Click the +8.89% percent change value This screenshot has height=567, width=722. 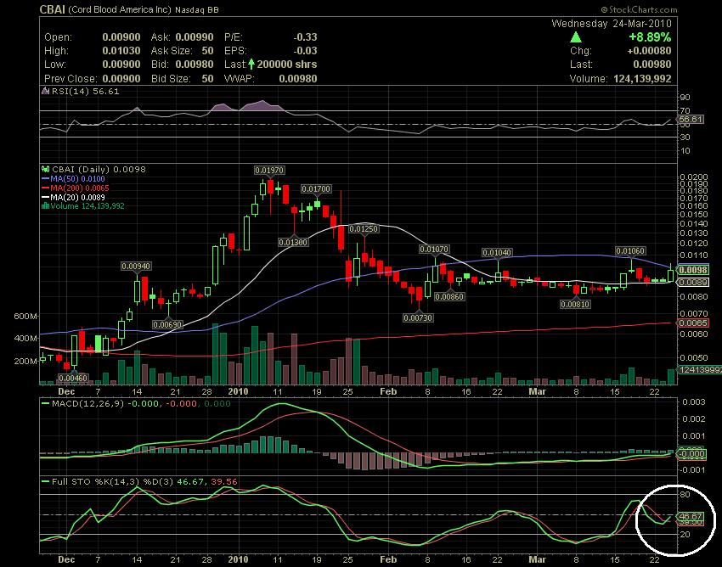pos(650,36)
